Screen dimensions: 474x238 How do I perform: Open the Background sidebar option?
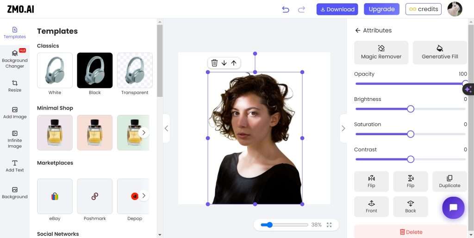[x=14, y=193]
